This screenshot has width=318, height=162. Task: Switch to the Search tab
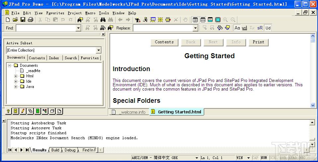click(x=71, y=58)
